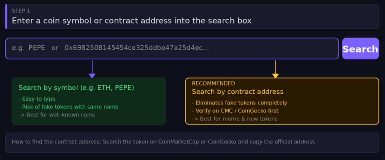The height and width of the screenshot is (160, 385).
Task: Click the 0x6982508 example contract address
Action: [x=136, y=48]
